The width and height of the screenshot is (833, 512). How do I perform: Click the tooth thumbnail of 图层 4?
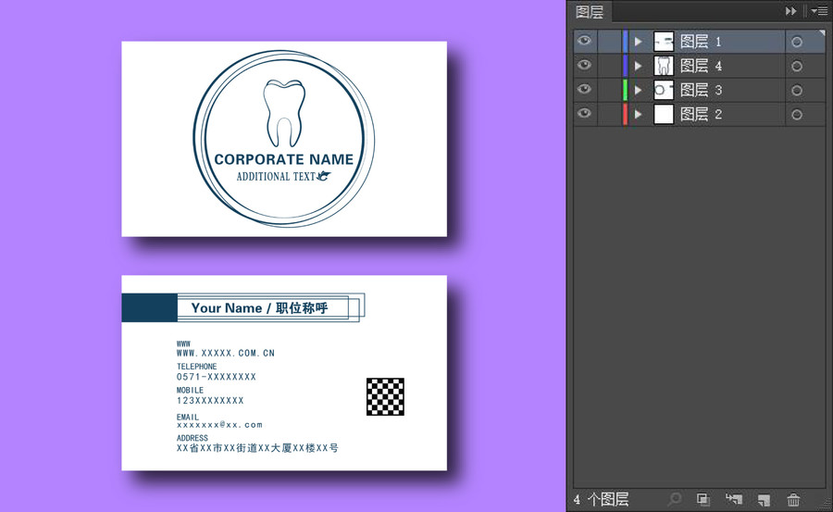[x=664, y=66]
